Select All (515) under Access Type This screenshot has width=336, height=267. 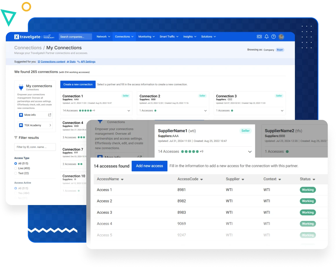pos(16,164)
